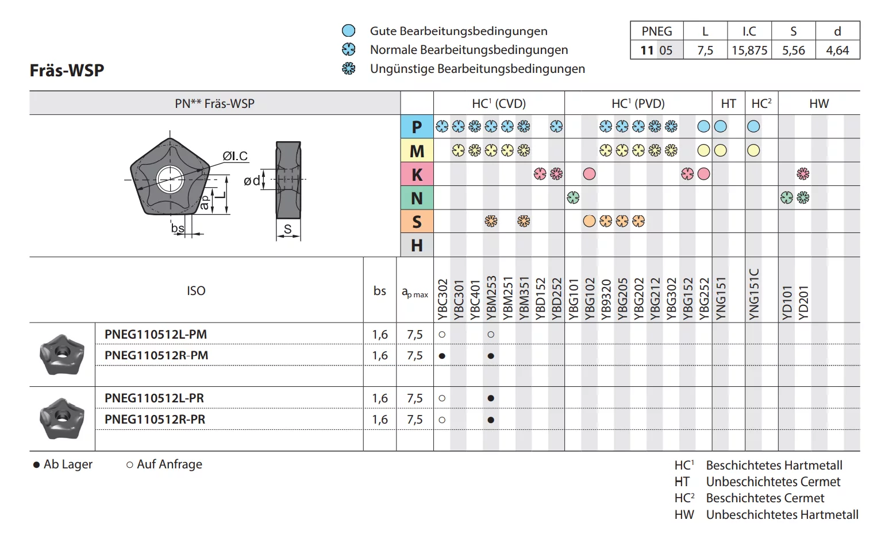Click the K row icon under YD201
Screen dimensions: 881x543
click(x=803, y=174)
